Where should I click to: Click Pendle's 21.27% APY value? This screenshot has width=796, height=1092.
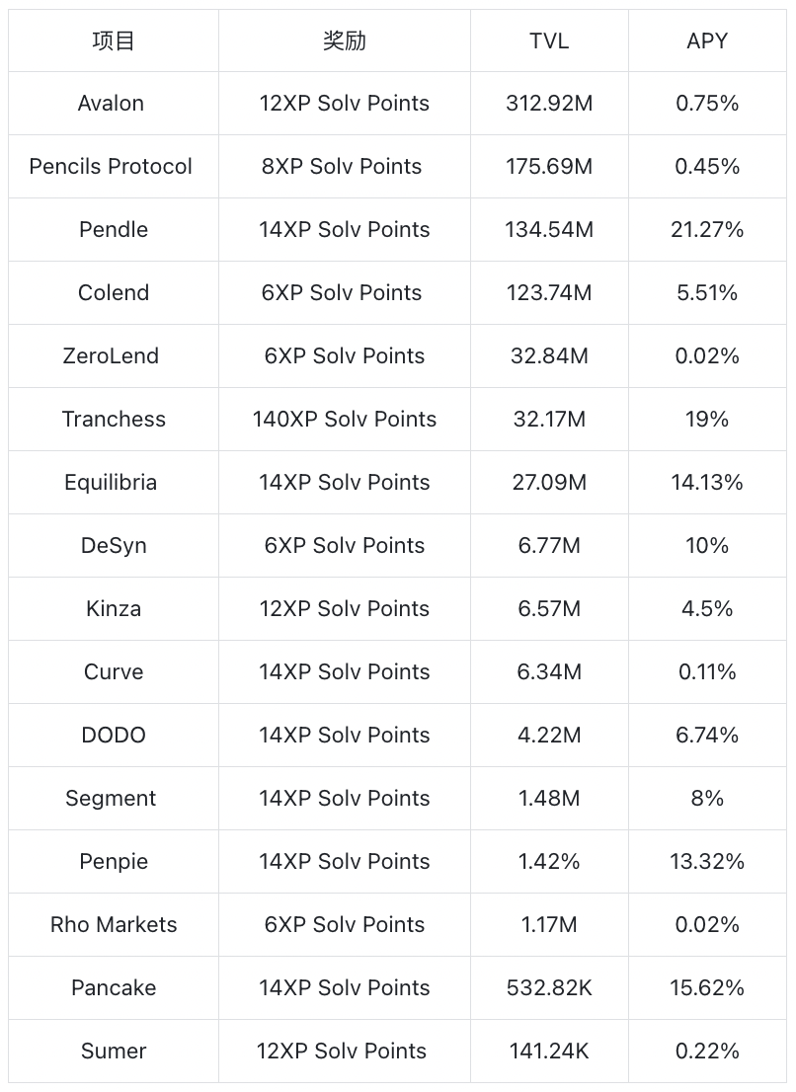coord(707,229)
